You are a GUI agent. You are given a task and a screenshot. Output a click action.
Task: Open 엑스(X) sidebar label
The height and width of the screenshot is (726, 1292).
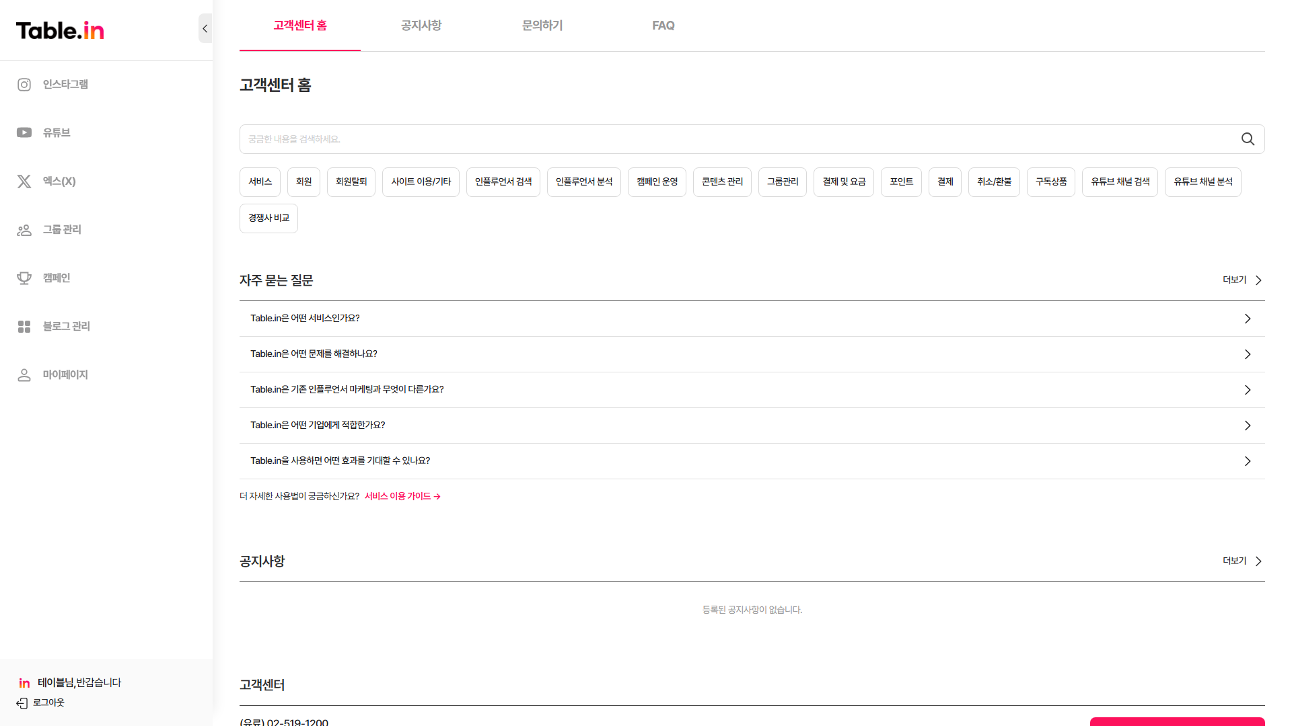coord(59,182)
